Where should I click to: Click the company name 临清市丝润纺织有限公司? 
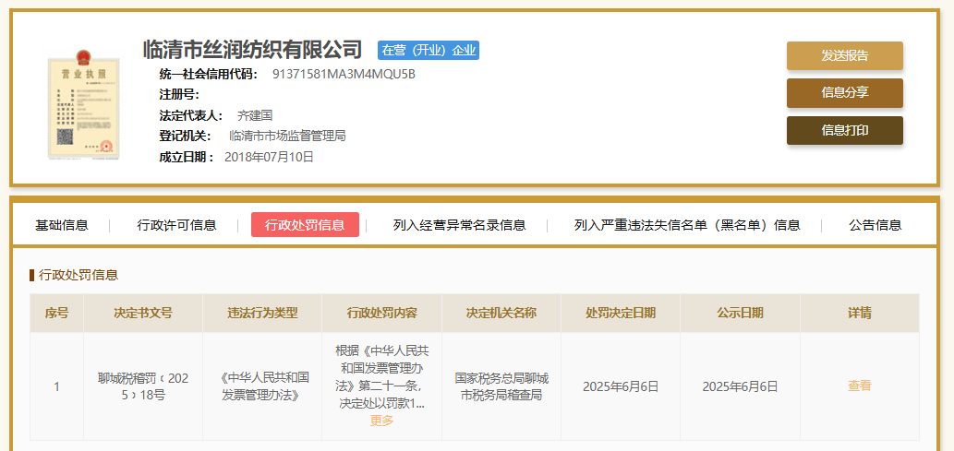click(x=253, y=49)
